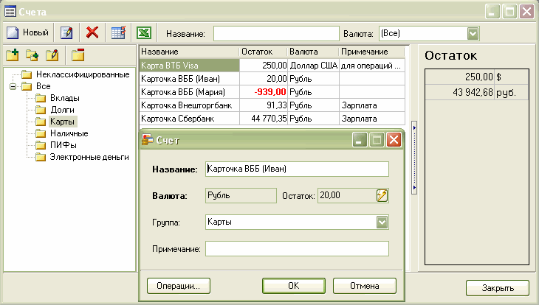Select the Электронные деньги group
Viewport: 539px width, 305px height.
pyautogui.click(x=89, y=157)
